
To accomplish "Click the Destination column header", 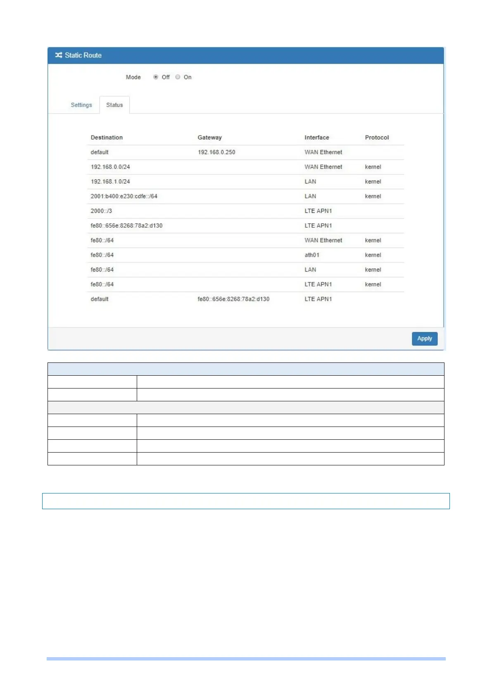I will click(x=107, y=138).
